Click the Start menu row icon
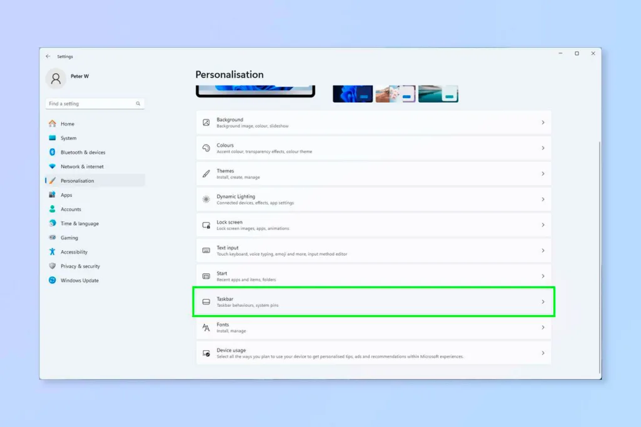The height and width of the screenshot is (427, 641). (206, 276)
